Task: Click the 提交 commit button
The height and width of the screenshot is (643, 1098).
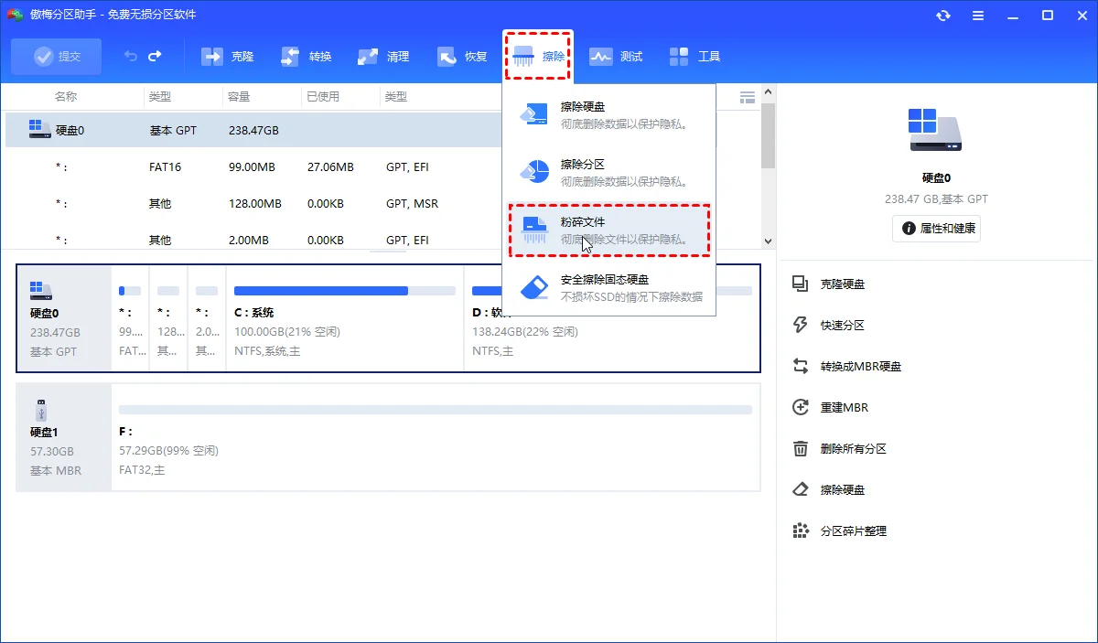Action: click(x=58, y=57)
